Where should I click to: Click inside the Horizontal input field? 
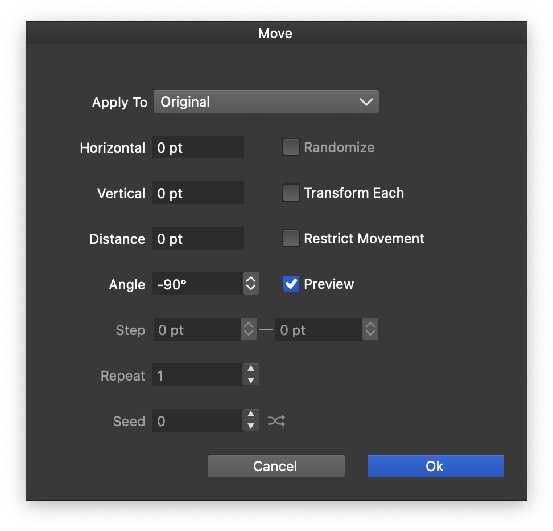click(x=197, y=148)
